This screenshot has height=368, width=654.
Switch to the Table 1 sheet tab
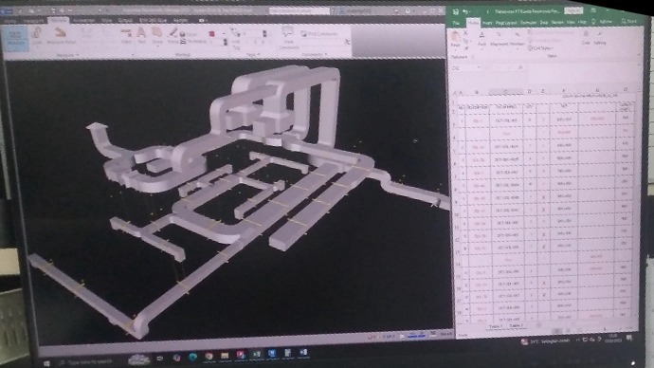[496, 326]
